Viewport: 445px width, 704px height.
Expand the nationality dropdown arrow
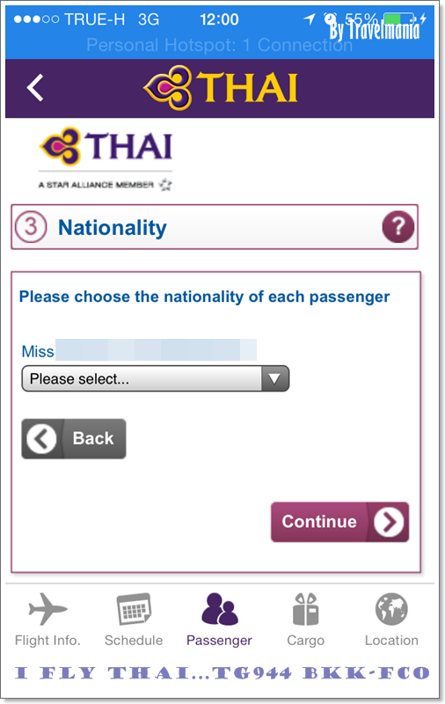pyautogui.click(x=274, y=378)
